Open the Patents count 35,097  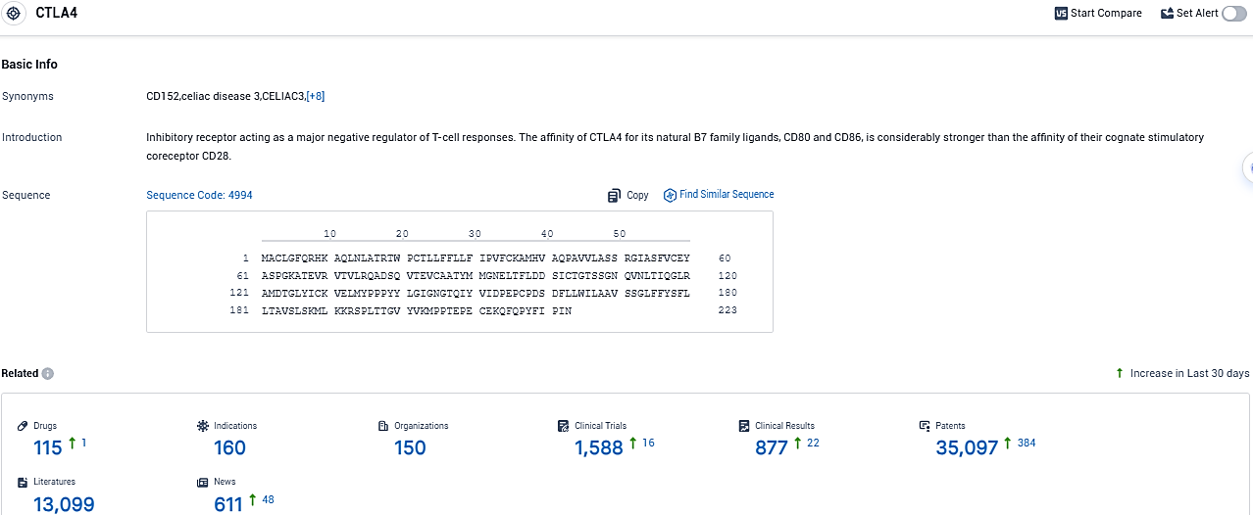967,447
